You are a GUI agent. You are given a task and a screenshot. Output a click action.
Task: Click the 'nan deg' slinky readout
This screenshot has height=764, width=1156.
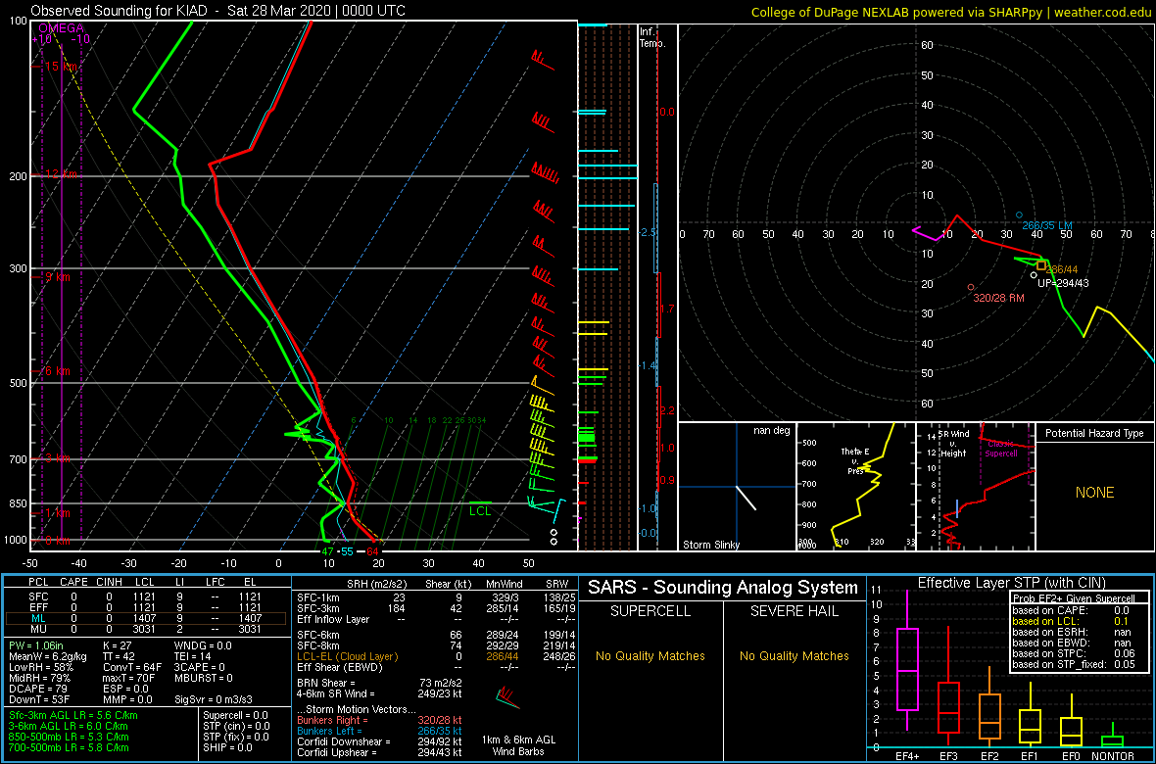click(771, 431)
